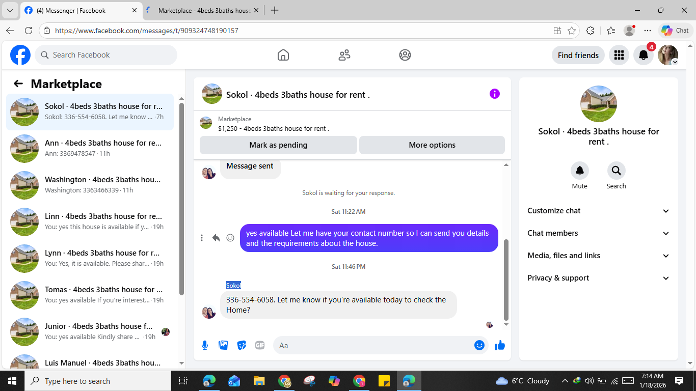Open the browser tab list dropdown
696x391 pixels.
pyautogui.click(x=10, y=10)
